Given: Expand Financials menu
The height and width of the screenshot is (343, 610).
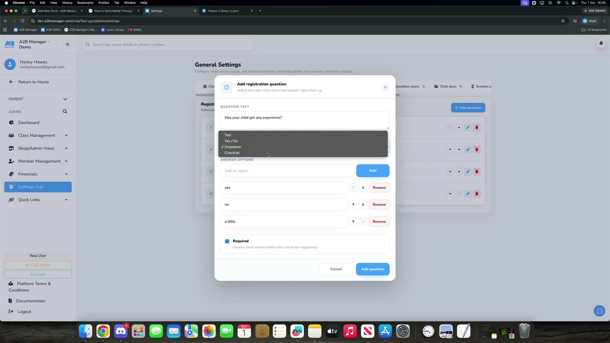Looking at the screenshot, I should click(x=38, y=174).
